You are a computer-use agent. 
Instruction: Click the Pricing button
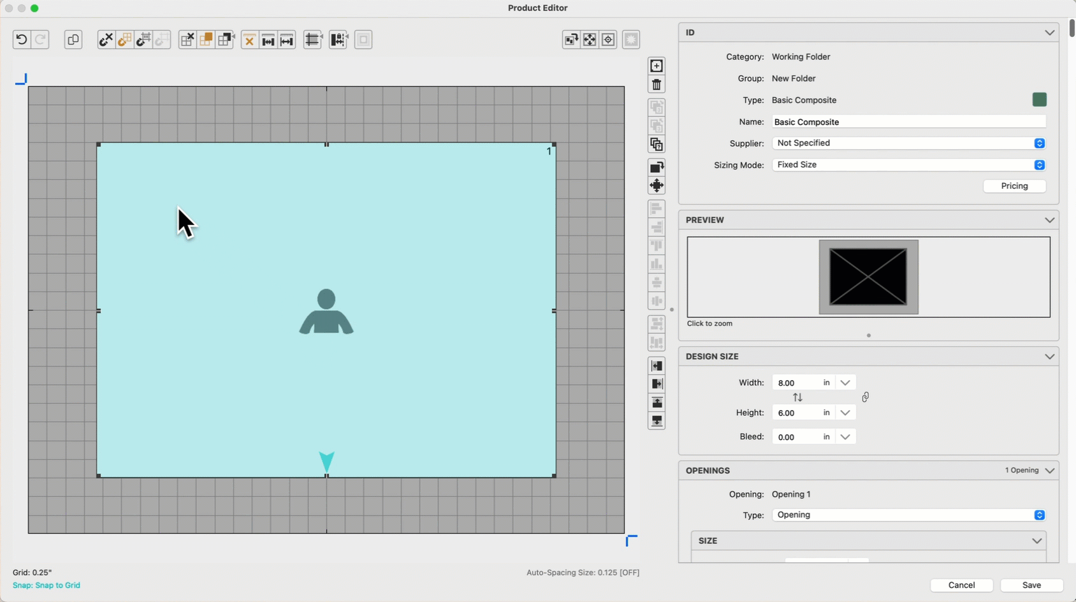click(x=1014, y=186)
